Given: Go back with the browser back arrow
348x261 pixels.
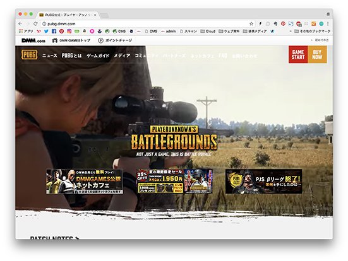Looking at the screenshot, I should pos(20,24).
